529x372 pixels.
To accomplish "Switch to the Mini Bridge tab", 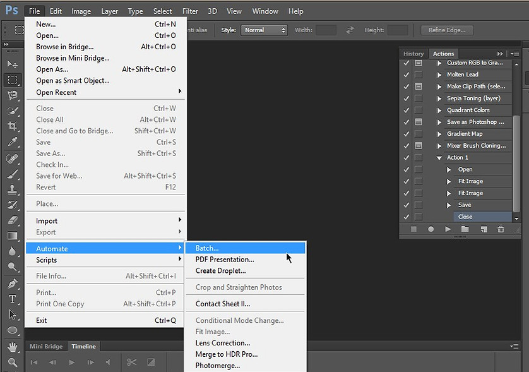I will tap(46, 346).
